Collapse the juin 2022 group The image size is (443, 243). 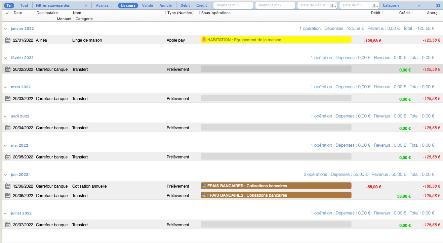(x=6, y=175)
